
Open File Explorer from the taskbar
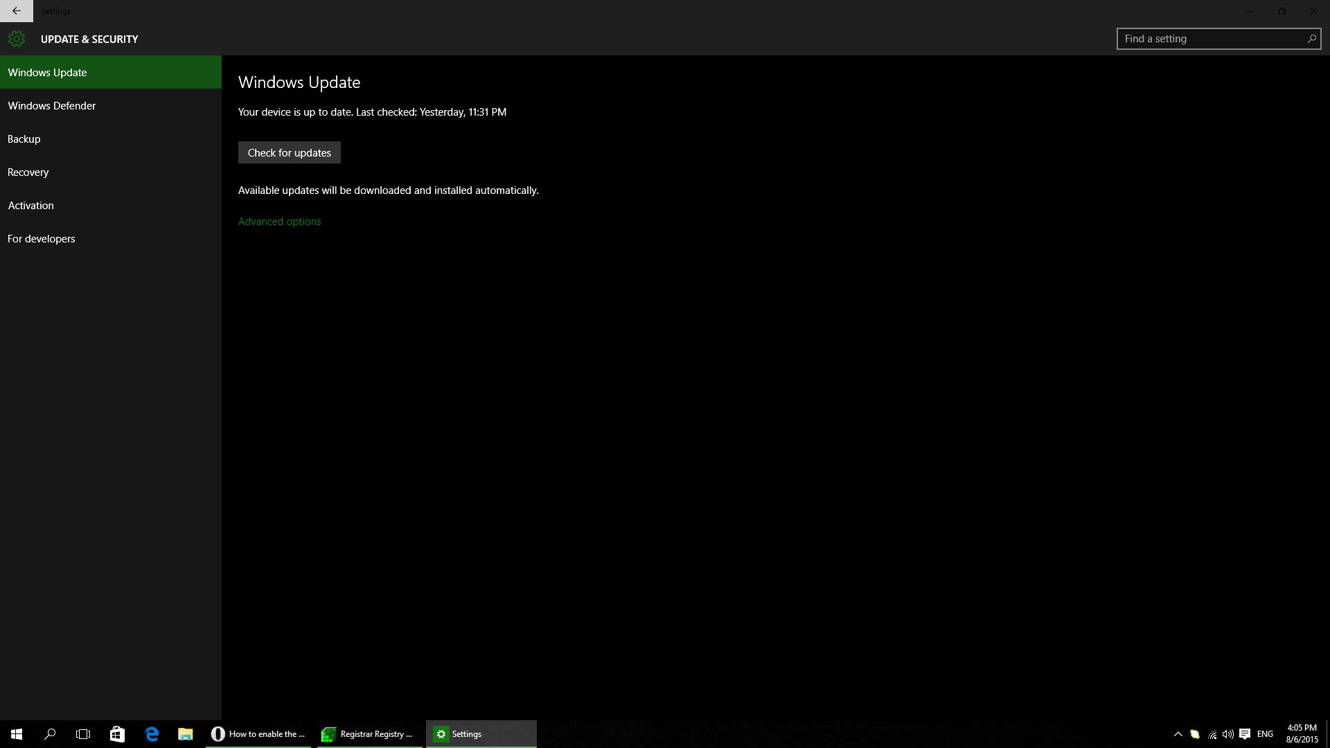(185, 734)
